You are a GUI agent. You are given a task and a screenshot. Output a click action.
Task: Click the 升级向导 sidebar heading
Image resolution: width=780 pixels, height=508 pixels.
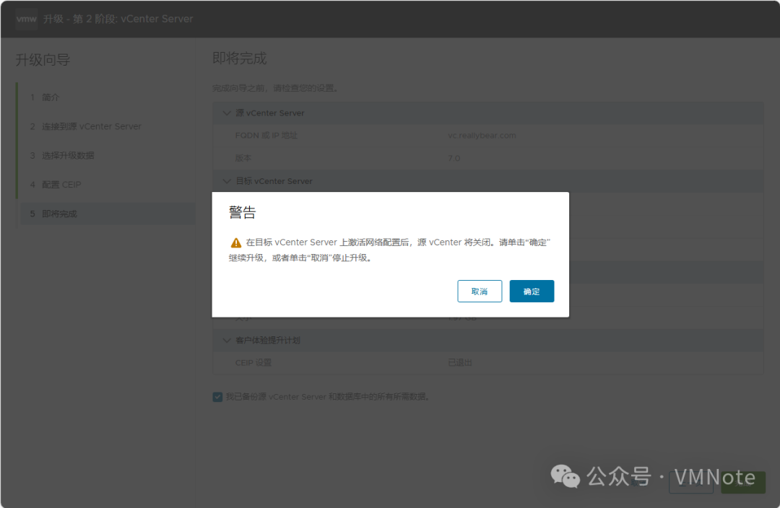click(x=43, y=60)
